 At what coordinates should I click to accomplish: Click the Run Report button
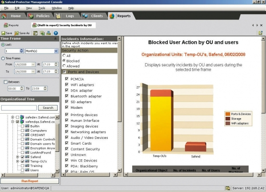tap(29, 181)
